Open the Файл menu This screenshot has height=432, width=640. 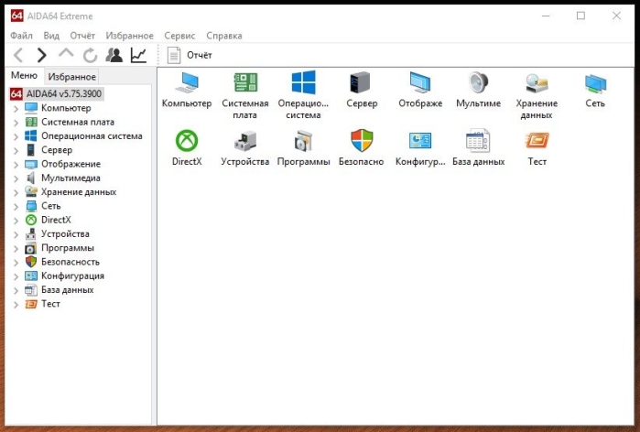point(21,36)
